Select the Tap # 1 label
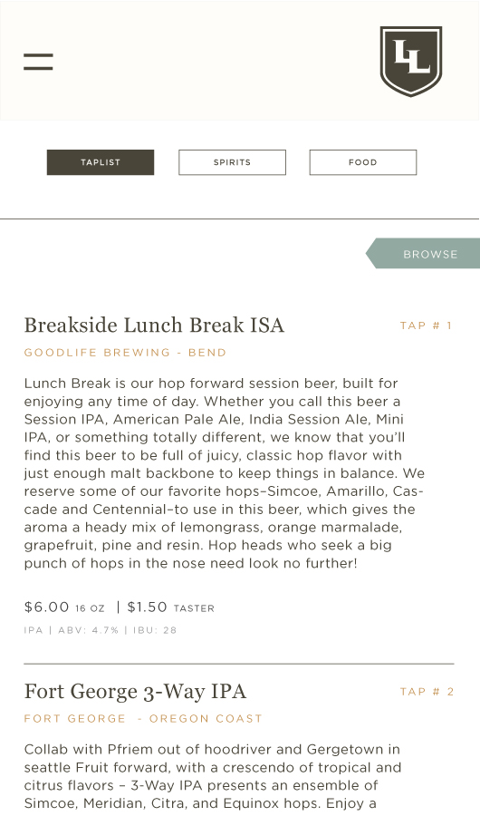This screenshot has width=480, height=816. pos(427,325)
